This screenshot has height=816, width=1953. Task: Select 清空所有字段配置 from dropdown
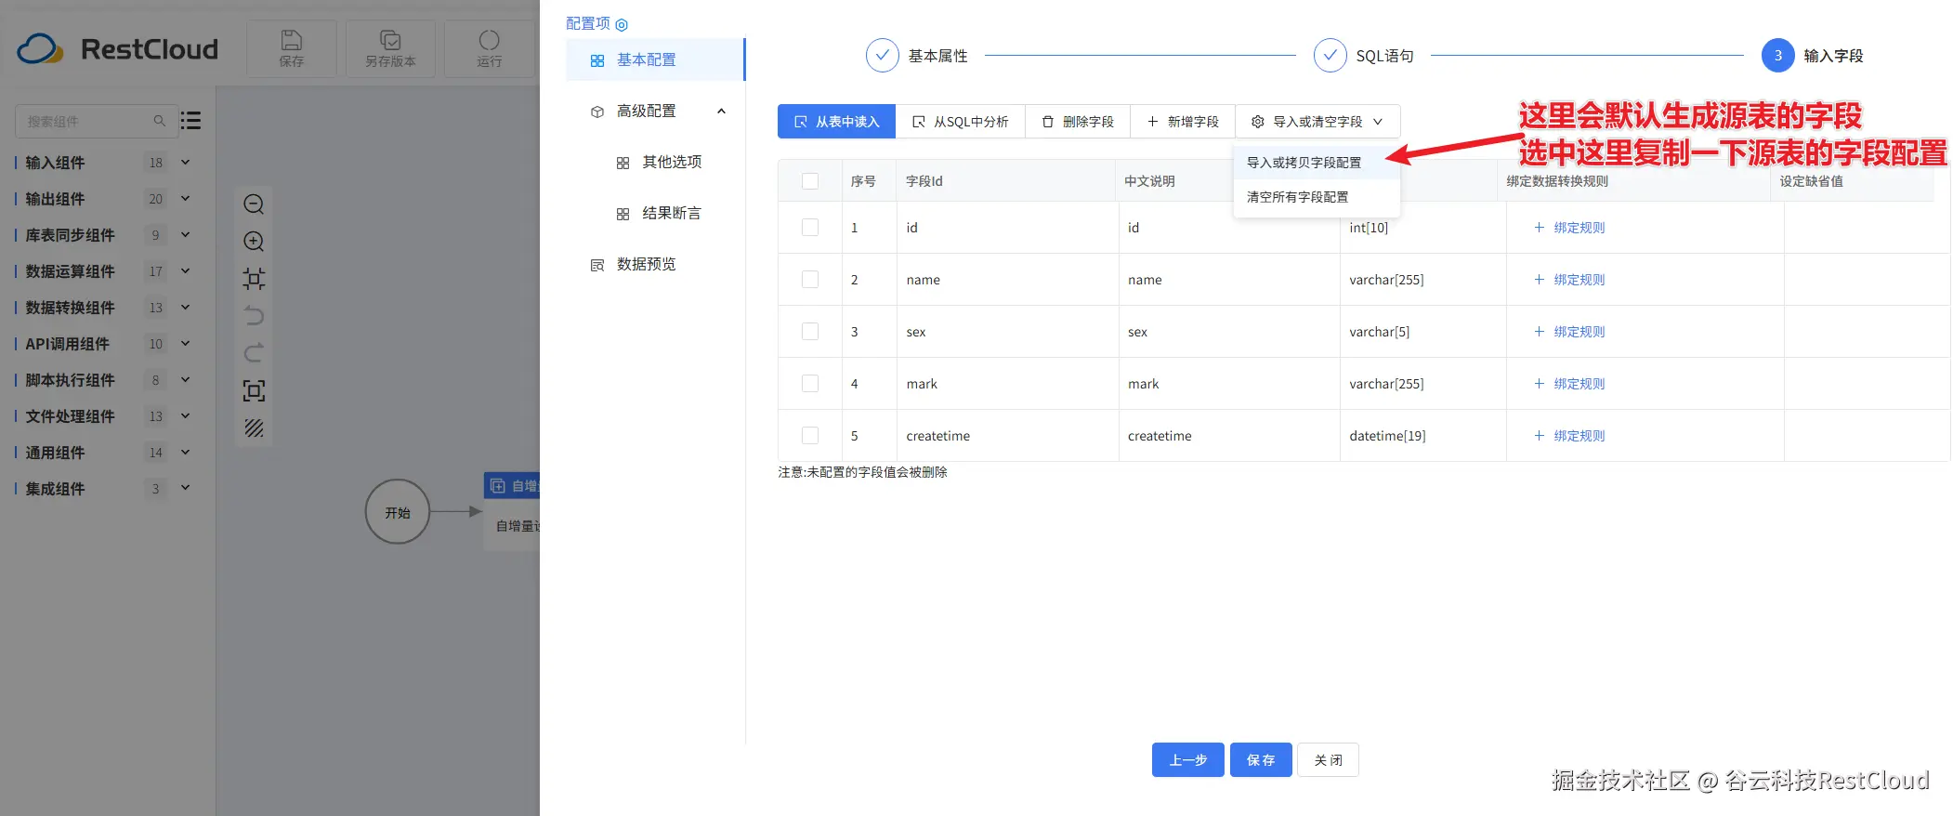(x=1317, y=197)
